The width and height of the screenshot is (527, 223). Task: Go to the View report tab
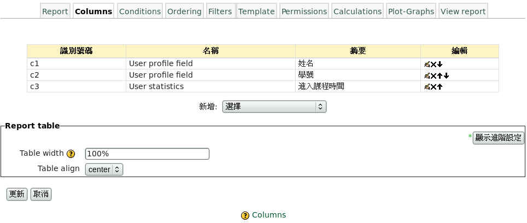click(462, 11)
